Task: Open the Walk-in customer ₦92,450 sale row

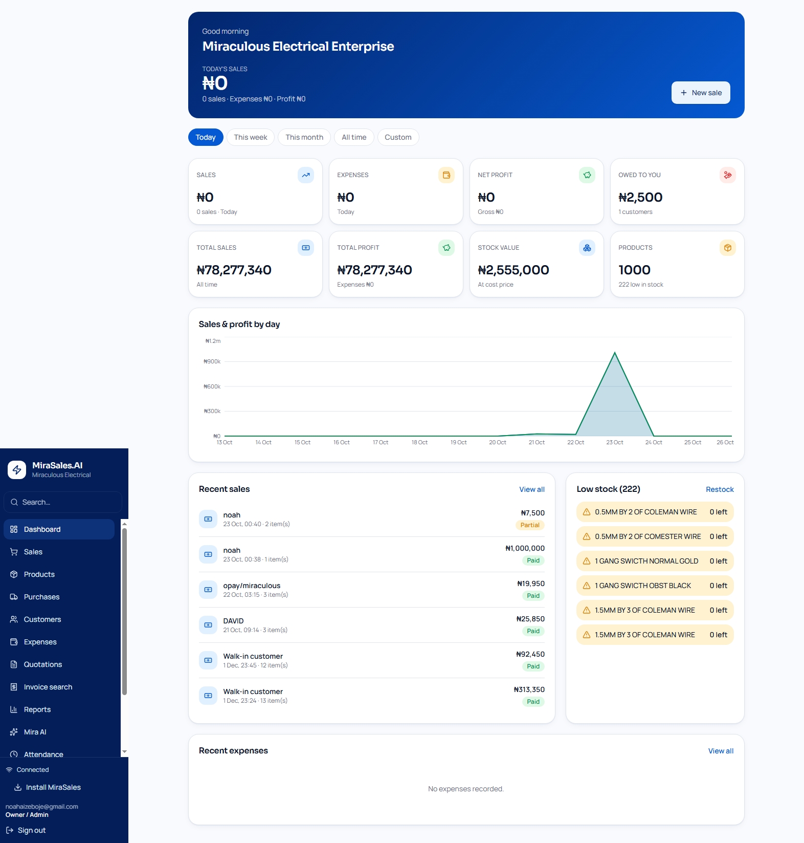Action: (x=372, y=660)
